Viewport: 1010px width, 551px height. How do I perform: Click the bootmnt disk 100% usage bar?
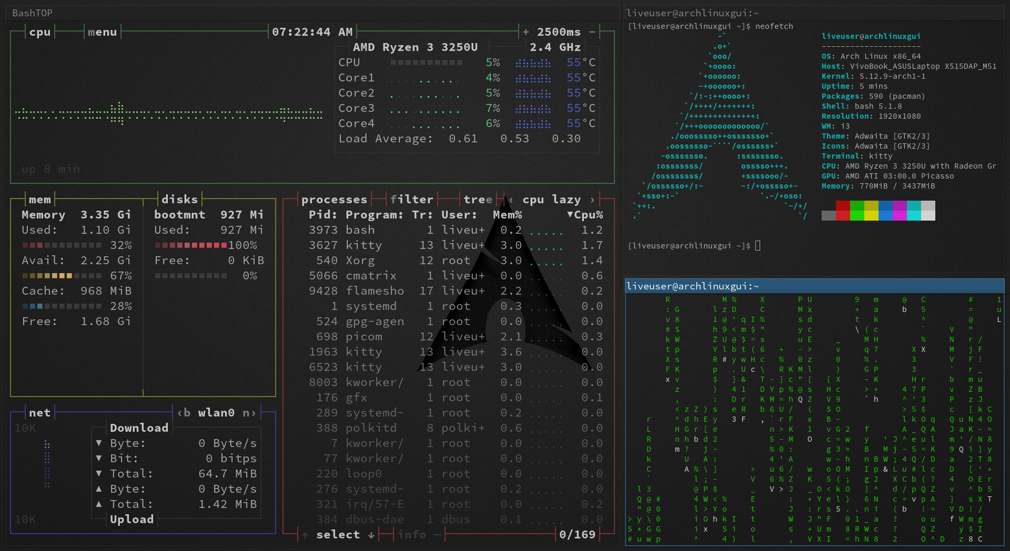[x=190, y=245]
